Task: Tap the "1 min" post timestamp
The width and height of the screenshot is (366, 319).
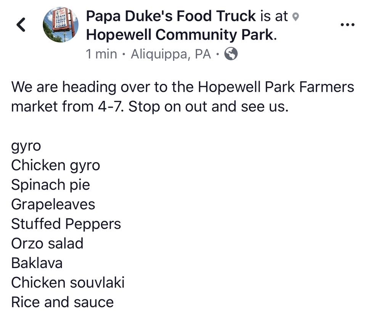Action: pyautogui.click(x=101, y=54)
